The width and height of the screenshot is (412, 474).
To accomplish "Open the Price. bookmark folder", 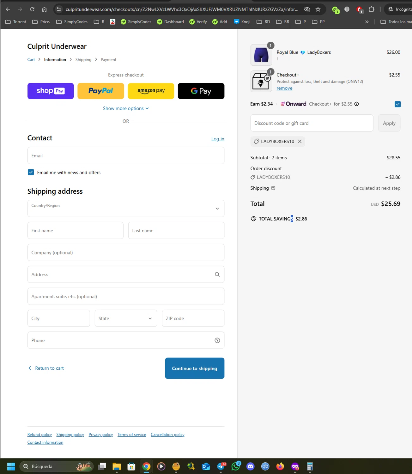I will [41, 22].
